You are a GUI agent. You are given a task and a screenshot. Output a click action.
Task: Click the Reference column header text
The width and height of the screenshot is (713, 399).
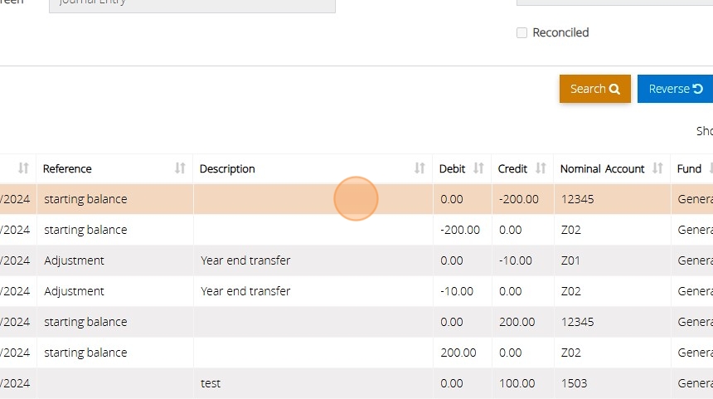pyautogui.click(x=67, y=168)
